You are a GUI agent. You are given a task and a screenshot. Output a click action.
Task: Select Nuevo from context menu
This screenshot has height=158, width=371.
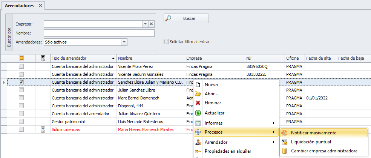tap(236, 85)
